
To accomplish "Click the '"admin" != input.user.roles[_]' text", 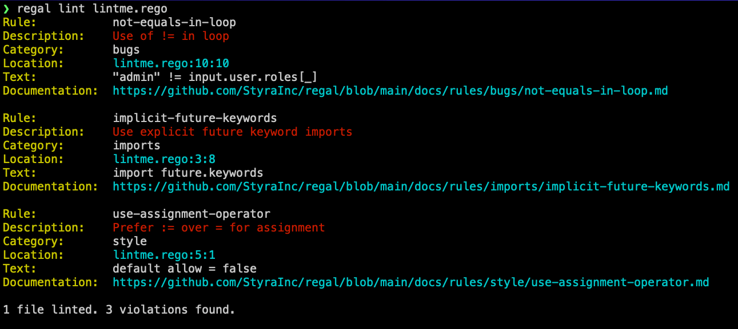I will [215, 77].
